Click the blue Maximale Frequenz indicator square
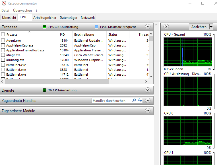This screenshot has width=217, height=165. pyautogui.click(x=96, y=27)
